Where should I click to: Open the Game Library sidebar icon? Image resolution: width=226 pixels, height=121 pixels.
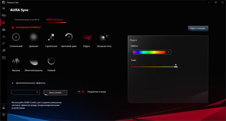tap(4, 30)
